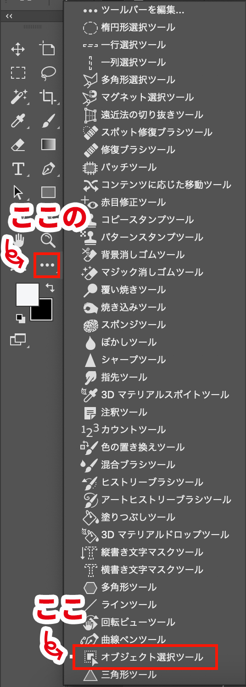Select the Magic Wand tool

point(18,97)
